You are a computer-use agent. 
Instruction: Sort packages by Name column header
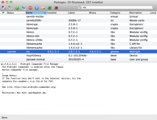(x=36, y=13)
